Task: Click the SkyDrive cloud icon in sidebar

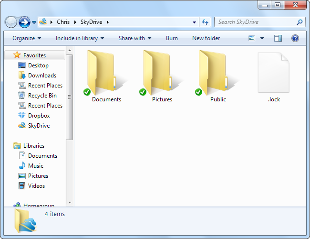Action: coord(22,125)
